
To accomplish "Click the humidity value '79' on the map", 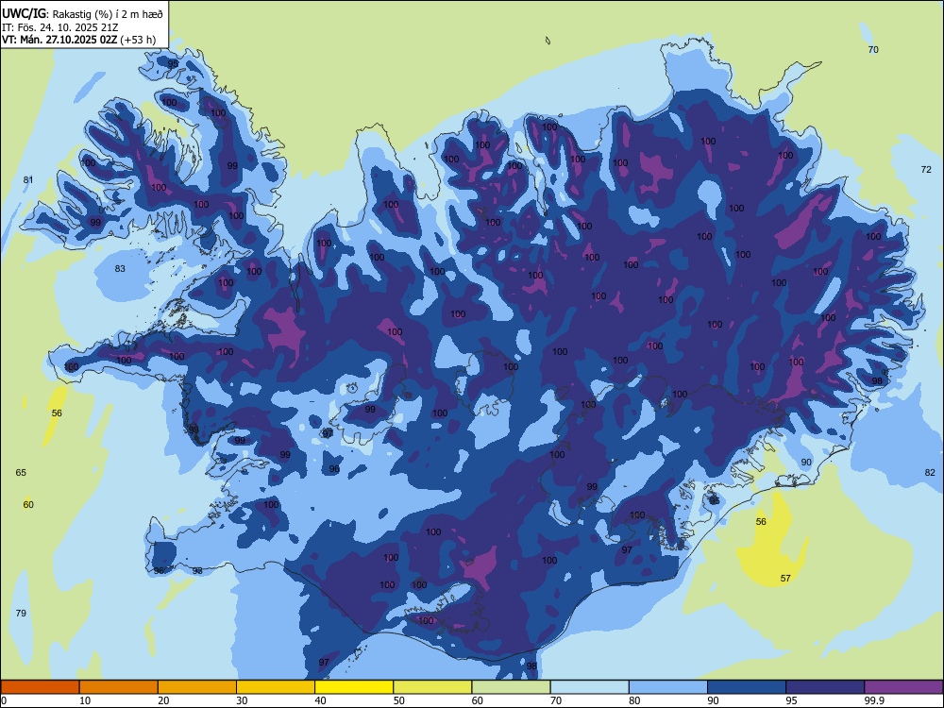I will pos(21,613).
